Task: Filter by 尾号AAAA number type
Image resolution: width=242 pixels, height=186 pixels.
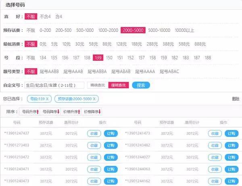Action: pos(145,72)
